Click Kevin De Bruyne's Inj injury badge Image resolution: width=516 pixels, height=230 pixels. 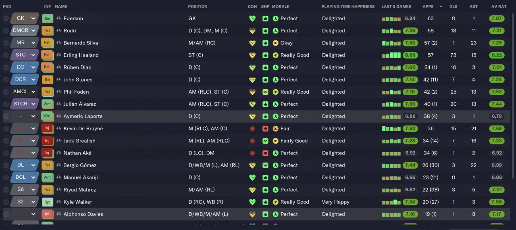47,129
